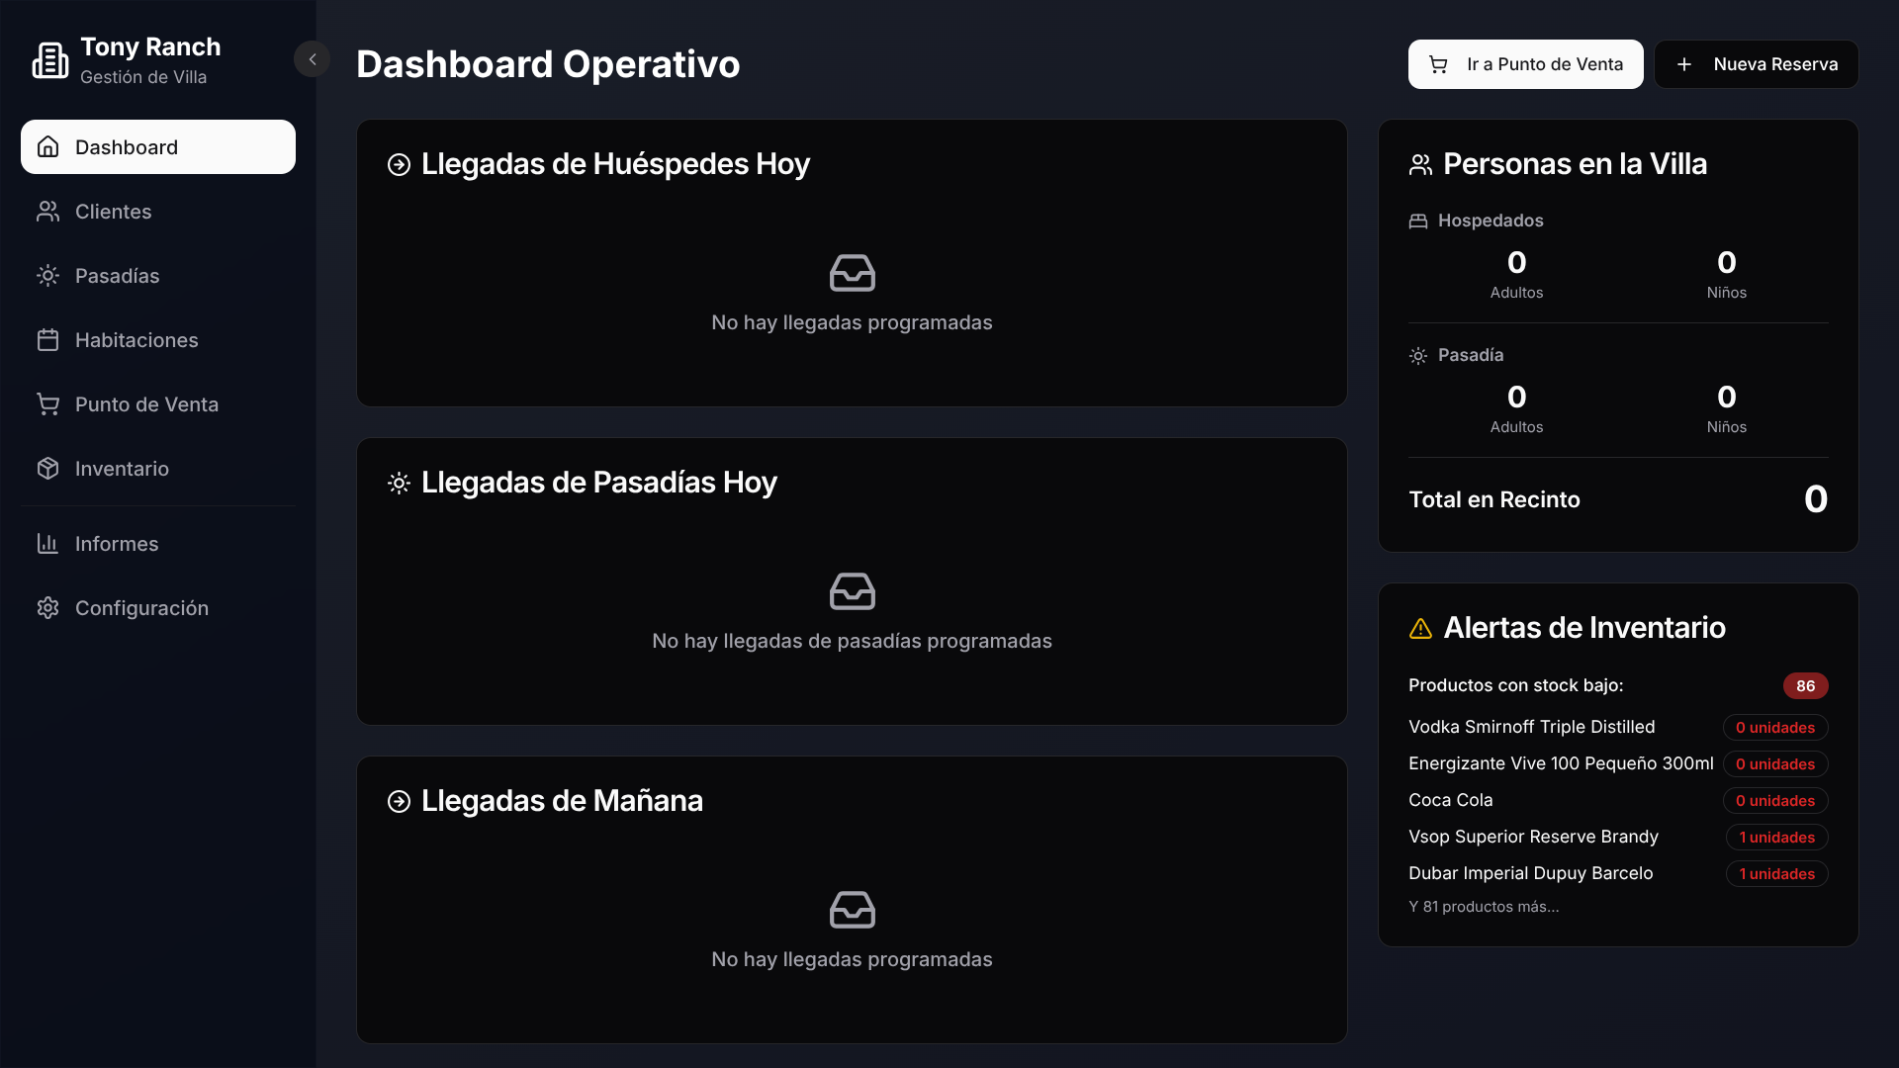Collapse the sidebar with the chevron button
This screenshot has height=1068, width=1899.
click(313, 59)
